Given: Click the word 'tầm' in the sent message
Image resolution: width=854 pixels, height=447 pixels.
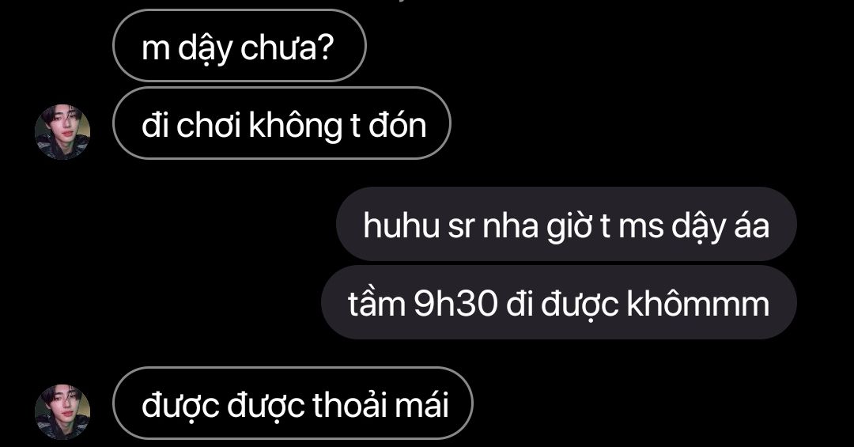Looking at the screenshot, I should [377, 302].
